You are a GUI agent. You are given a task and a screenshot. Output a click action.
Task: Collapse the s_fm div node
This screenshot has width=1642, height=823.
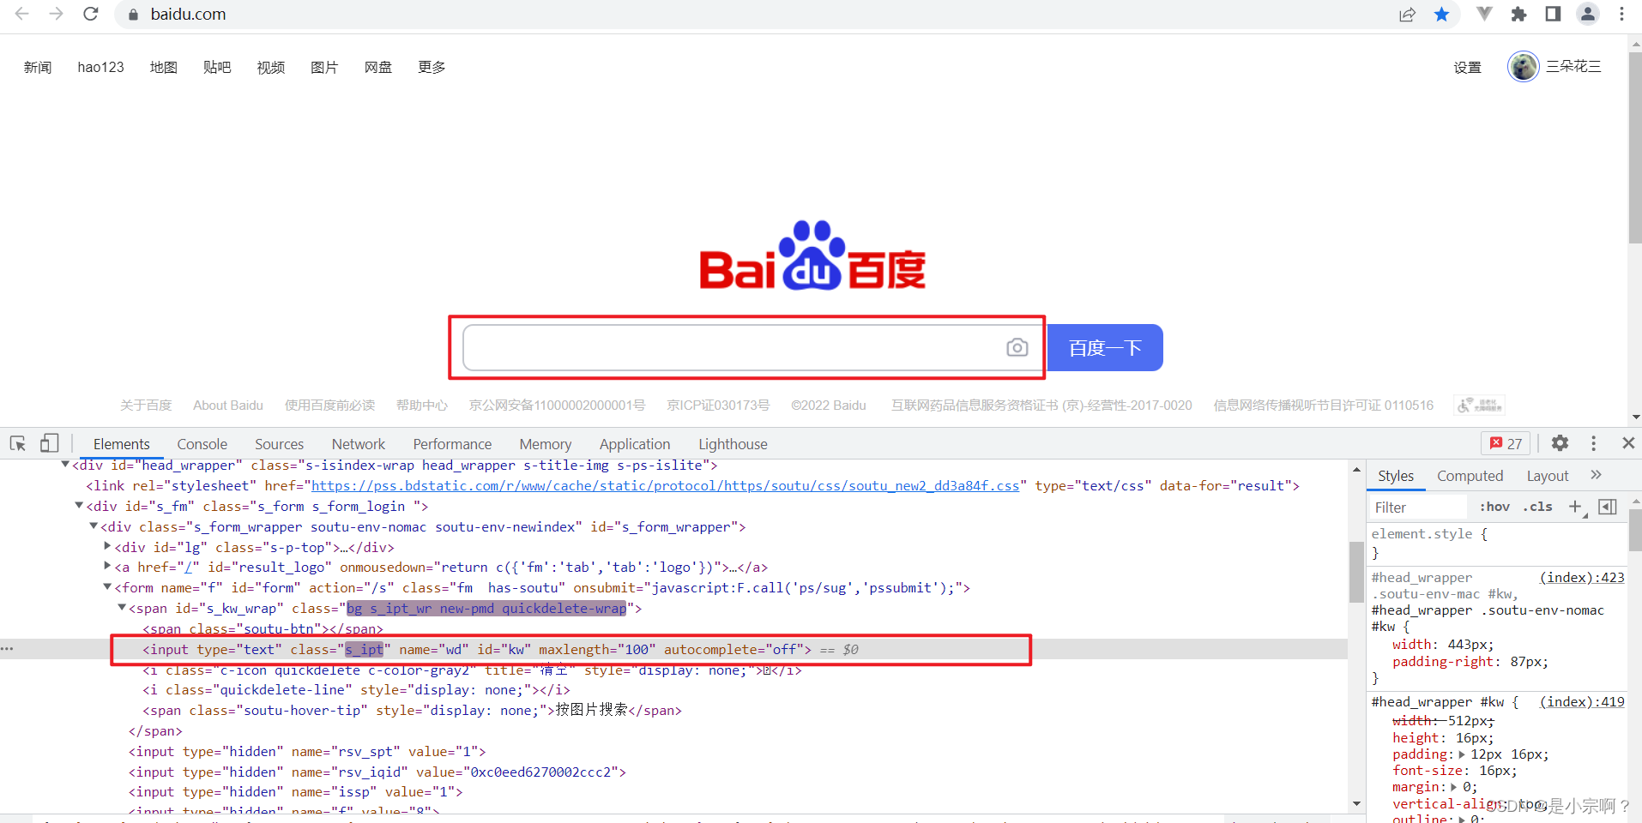click(79, 506)
